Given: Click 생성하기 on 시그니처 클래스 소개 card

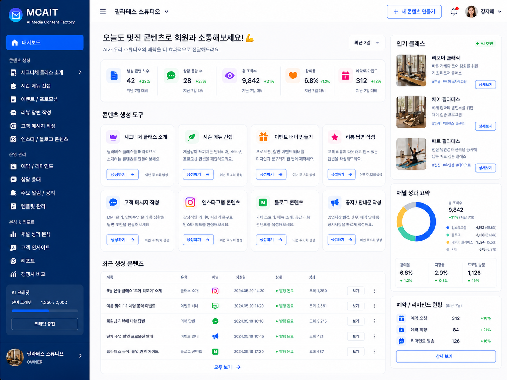Looking at the screenshot, I should point(123,174).
